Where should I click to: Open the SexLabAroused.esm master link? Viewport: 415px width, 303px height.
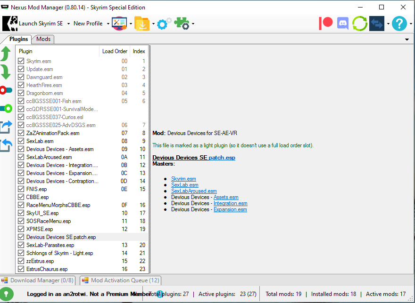(x=194, y=191)
